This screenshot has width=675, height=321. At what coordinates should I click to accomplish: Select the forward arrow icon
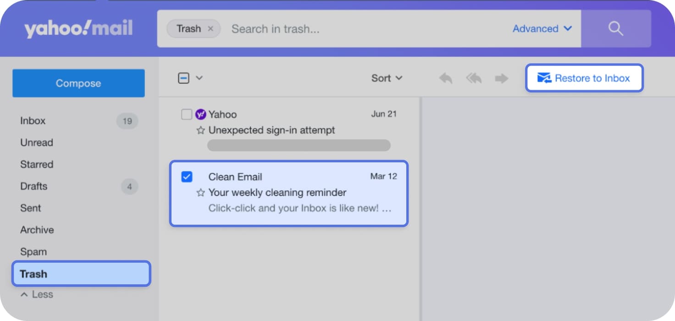[x=501, y=78]
